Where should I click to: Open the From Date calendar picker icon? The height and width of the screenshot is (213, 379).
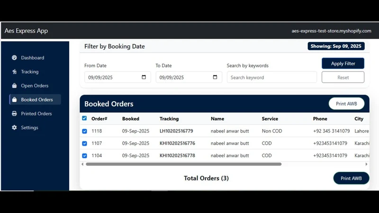[144, 77]
